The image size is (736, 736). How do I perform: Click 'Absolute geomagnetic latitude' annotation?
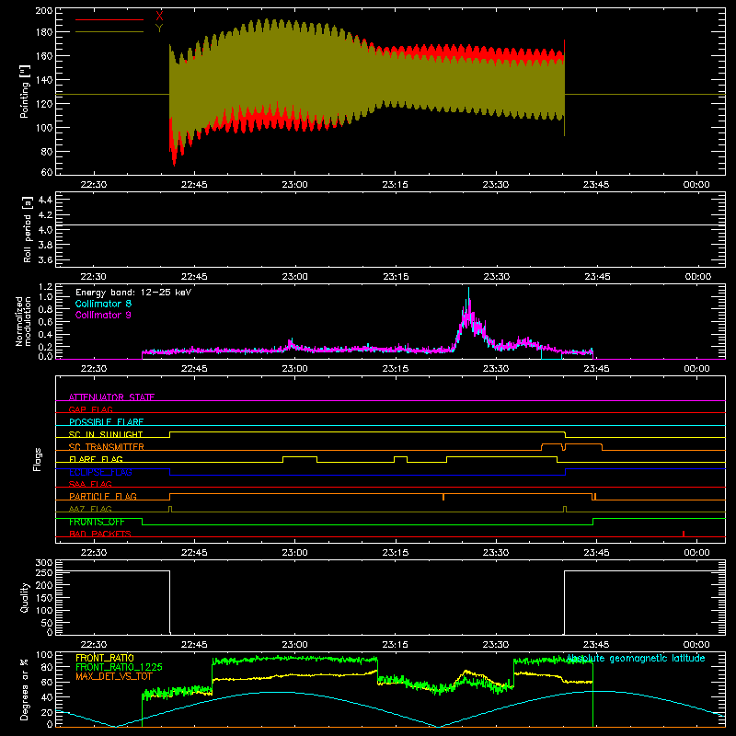click(636, 658)
